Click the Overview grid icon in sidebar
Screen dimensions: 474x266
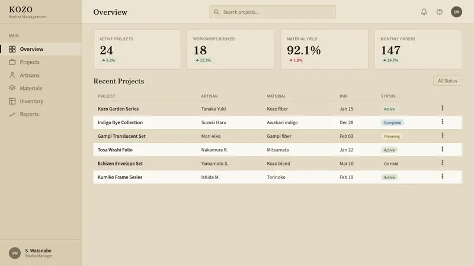tap(12, 49)
